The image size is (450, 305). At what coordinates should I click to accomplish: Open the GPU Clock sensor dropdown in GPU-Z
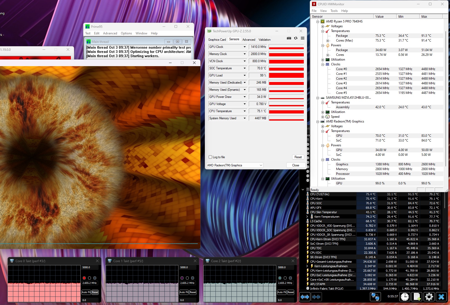(x=245, y=47)
